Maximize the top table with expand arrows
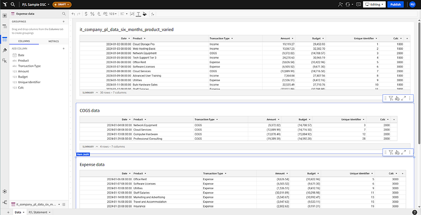This screenshot has width=421, height=215. [x=404, y=99]
